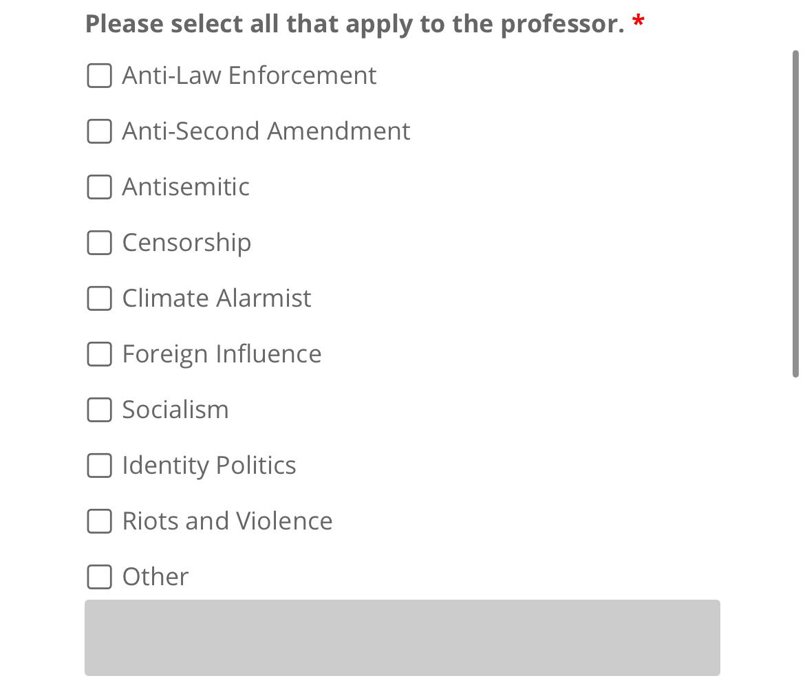Check the Anti-Law Enforcement checkbox
The image size is (805, 698).
point(99,76)
